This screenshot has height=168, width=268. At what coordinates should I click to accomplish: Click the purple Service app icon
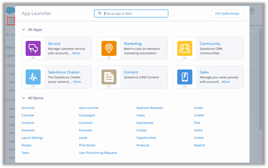[33, 48]
